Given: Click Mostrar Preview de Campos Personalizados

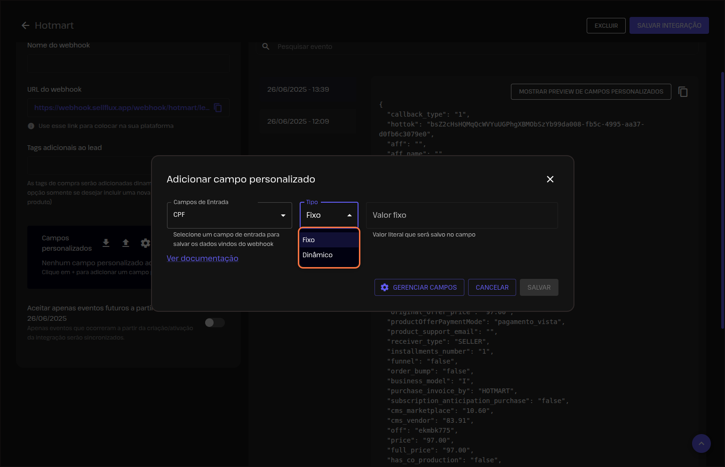Looking at the screenshot, I should tap(590, 92).
